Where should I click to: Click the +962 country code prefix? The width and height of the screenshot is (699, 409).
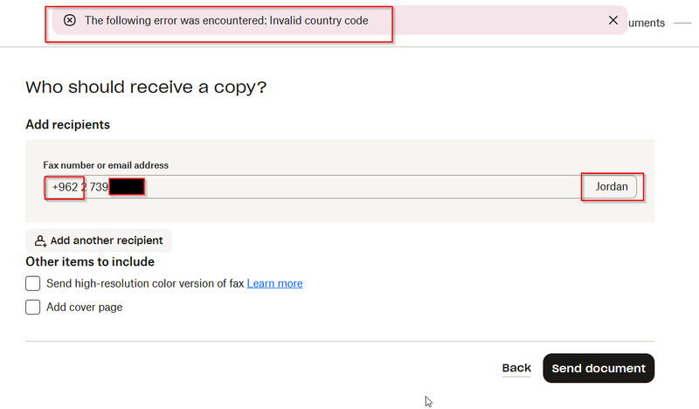[x=65, y=187]
